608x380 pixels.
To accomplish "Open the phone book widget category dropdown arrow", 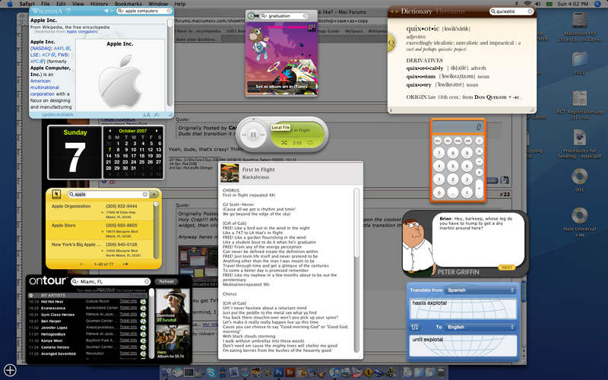I will pyautogui.click(x=154, y=195).
